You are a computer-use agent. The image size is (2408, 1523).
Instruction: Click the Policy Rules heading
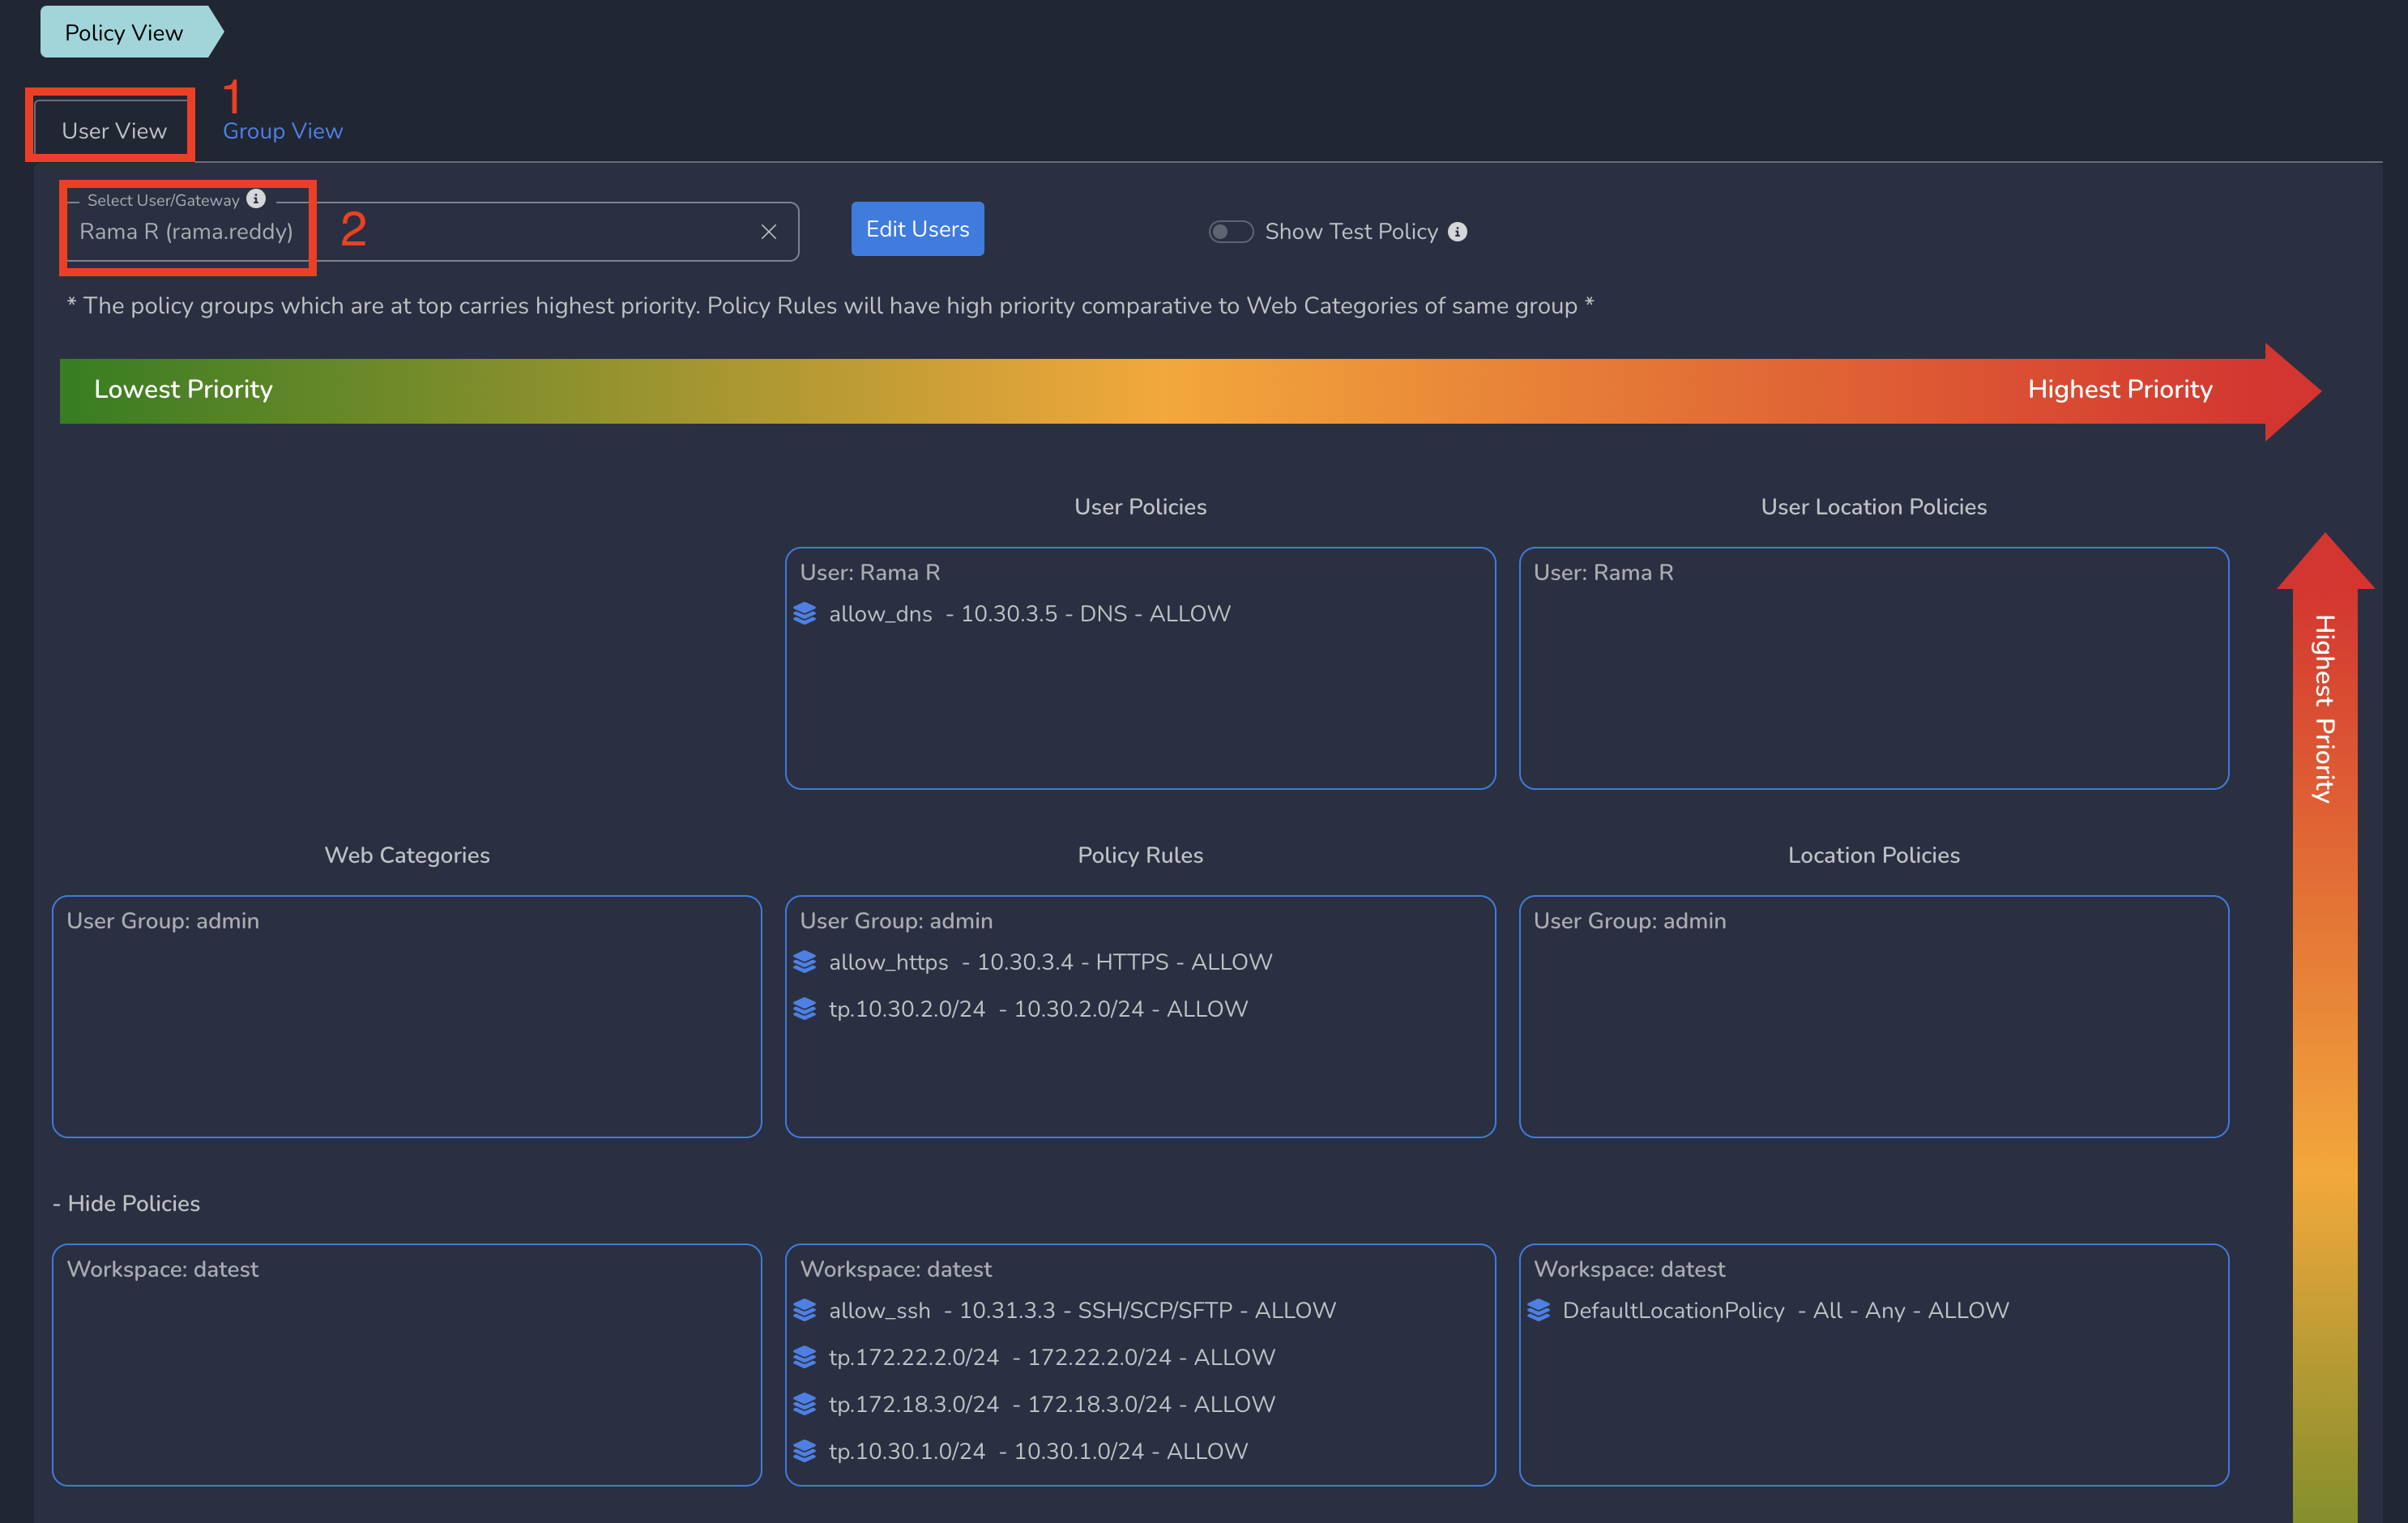coord(1140,855)
